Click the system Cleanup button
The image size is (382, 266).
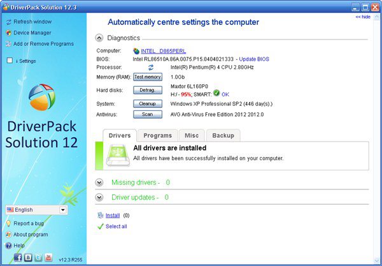pos(148,104)
